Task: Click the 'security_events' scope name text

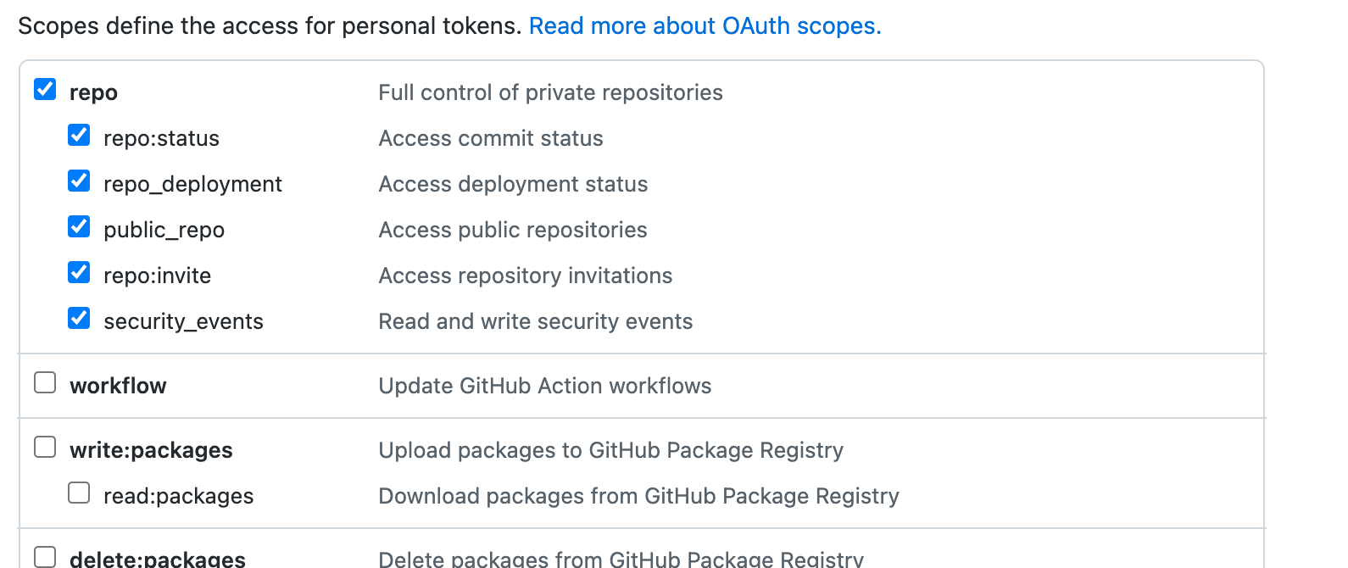Action: coord(183,321)
